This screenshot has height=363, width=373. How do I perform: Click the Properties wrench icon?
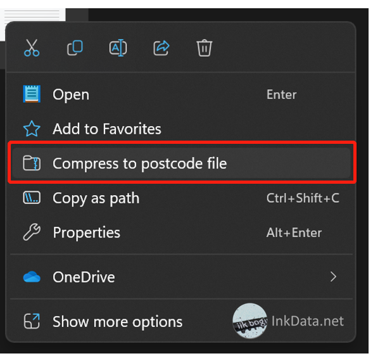[x=32, y=232]
